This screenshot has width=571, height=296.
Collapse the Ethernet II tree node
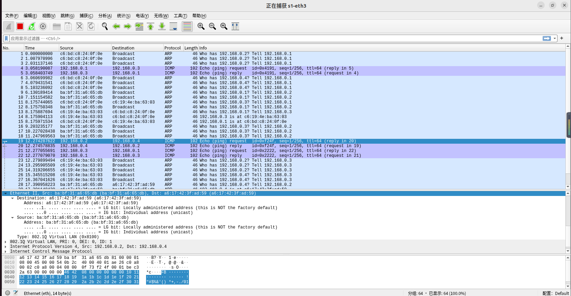6,194
